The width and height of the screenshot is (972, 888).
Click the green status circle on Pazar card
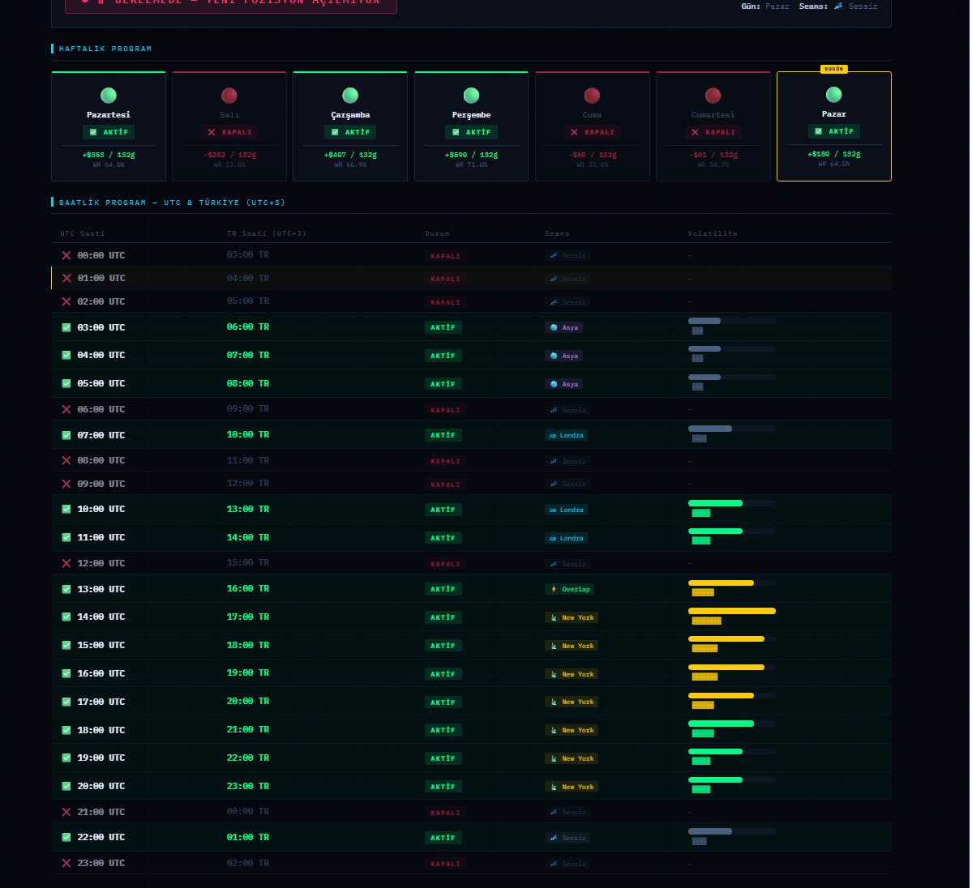pos(833,95)
